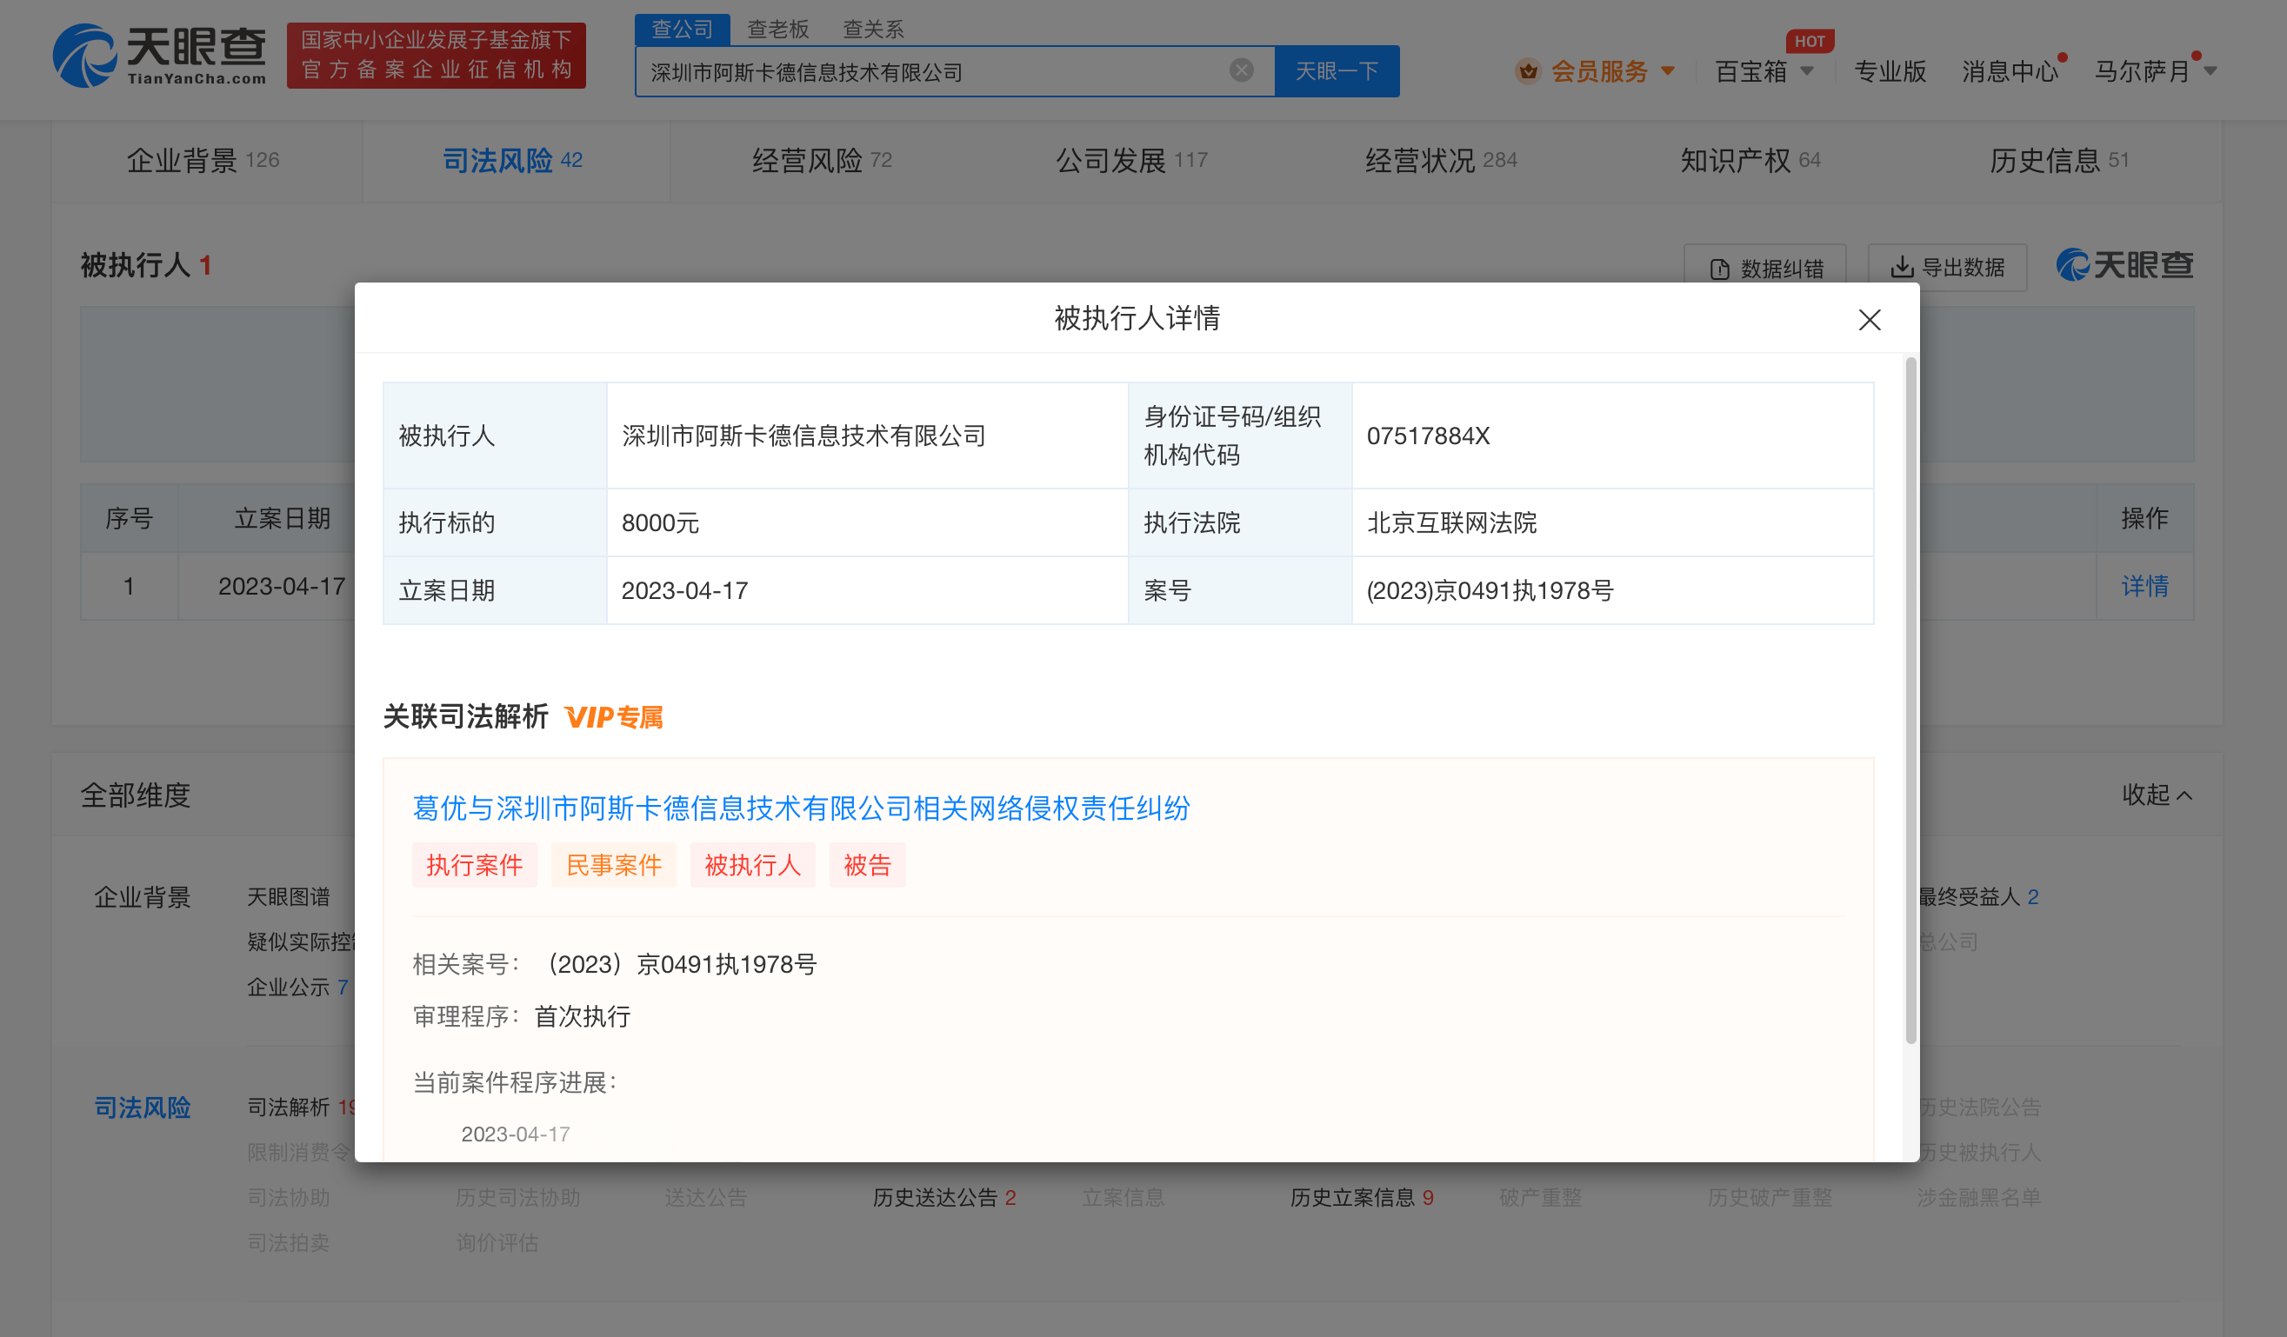Click the TianYanCha logo in header
Viewport: 2287px width, 1337px height.
[x=160, y=57]
